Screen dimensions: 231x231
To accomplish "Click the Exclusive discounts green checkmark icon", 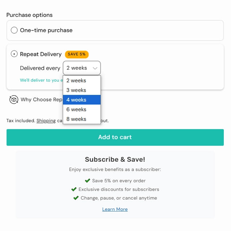I will pyautogui.click(x=74, y=189).
